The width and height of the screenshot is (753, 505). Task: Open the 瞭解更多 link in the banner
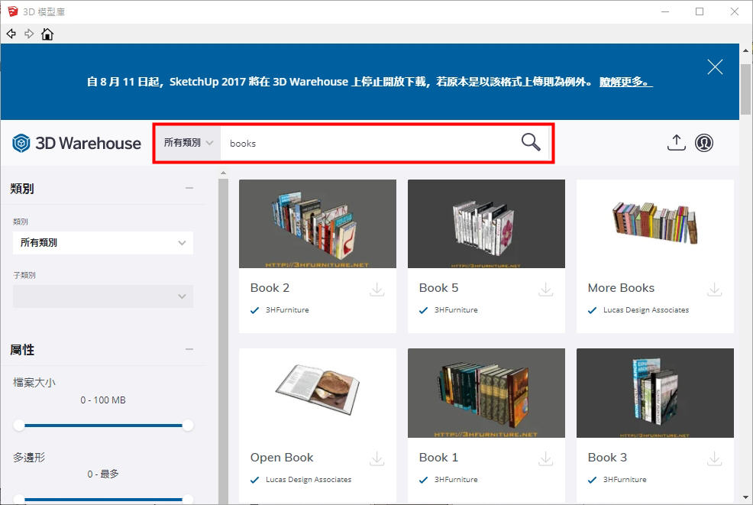(x=625, y=82)
